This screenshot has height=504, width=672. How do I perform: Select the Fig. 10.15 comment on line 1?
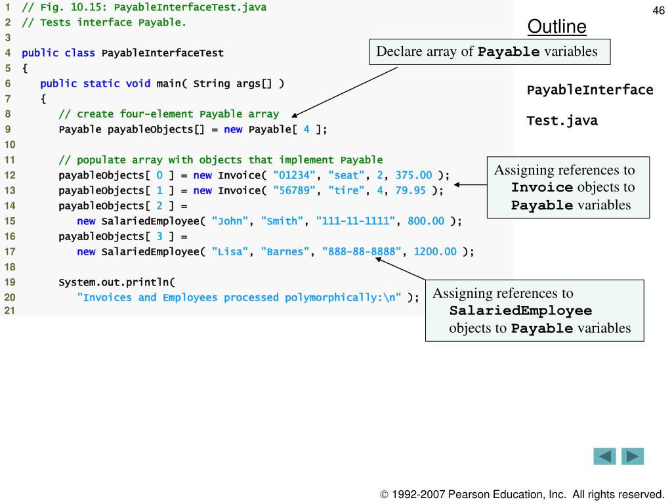(x=144, y=7)
